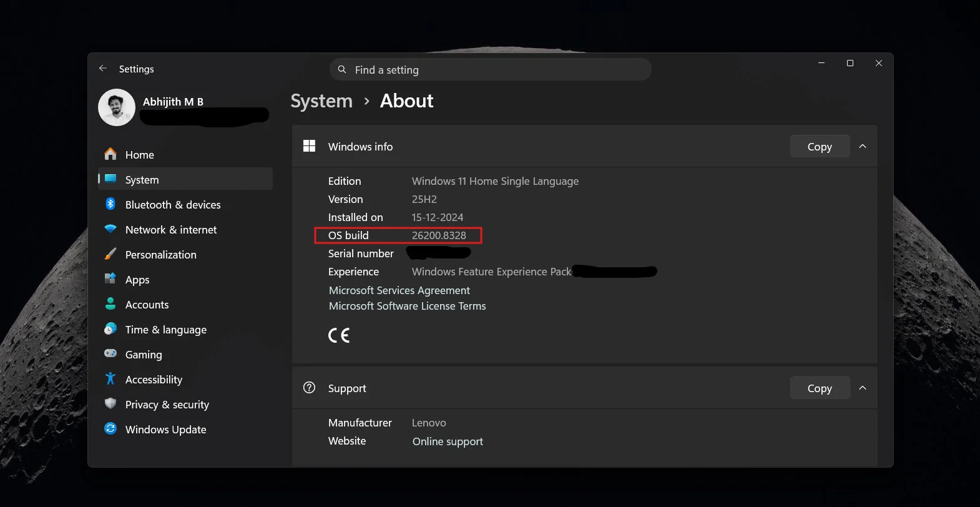Click the Windows Update sync icon

click(x=110, y=429)
